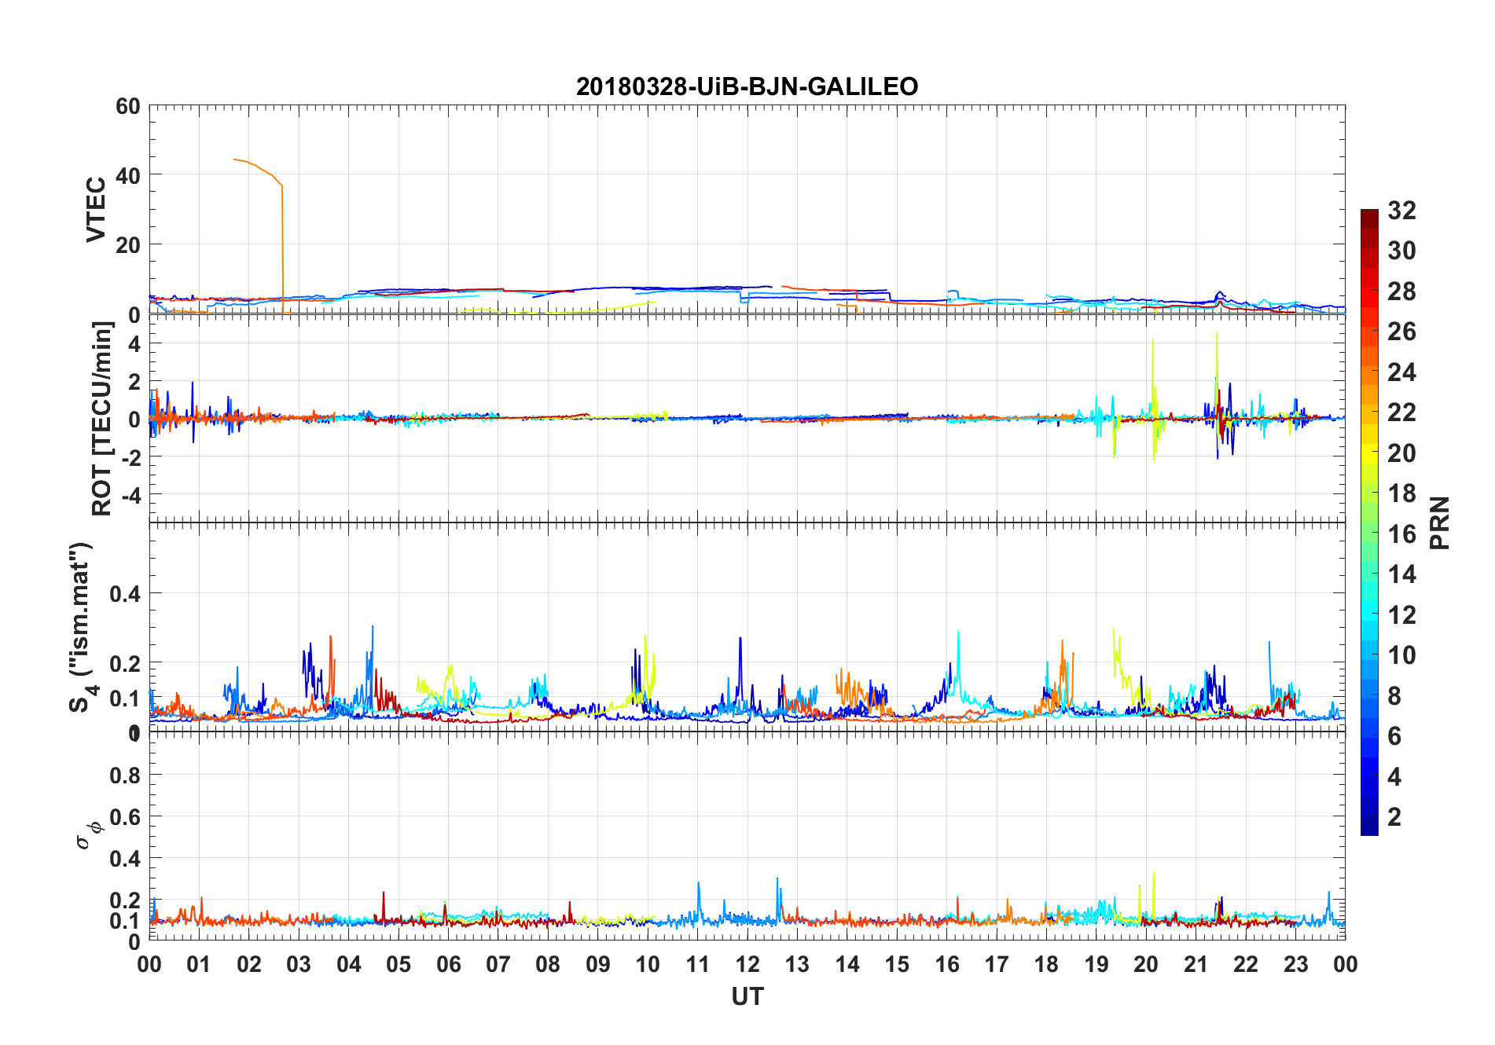Select the ROT [TECU/min] y-axis label

pos(101,419)
